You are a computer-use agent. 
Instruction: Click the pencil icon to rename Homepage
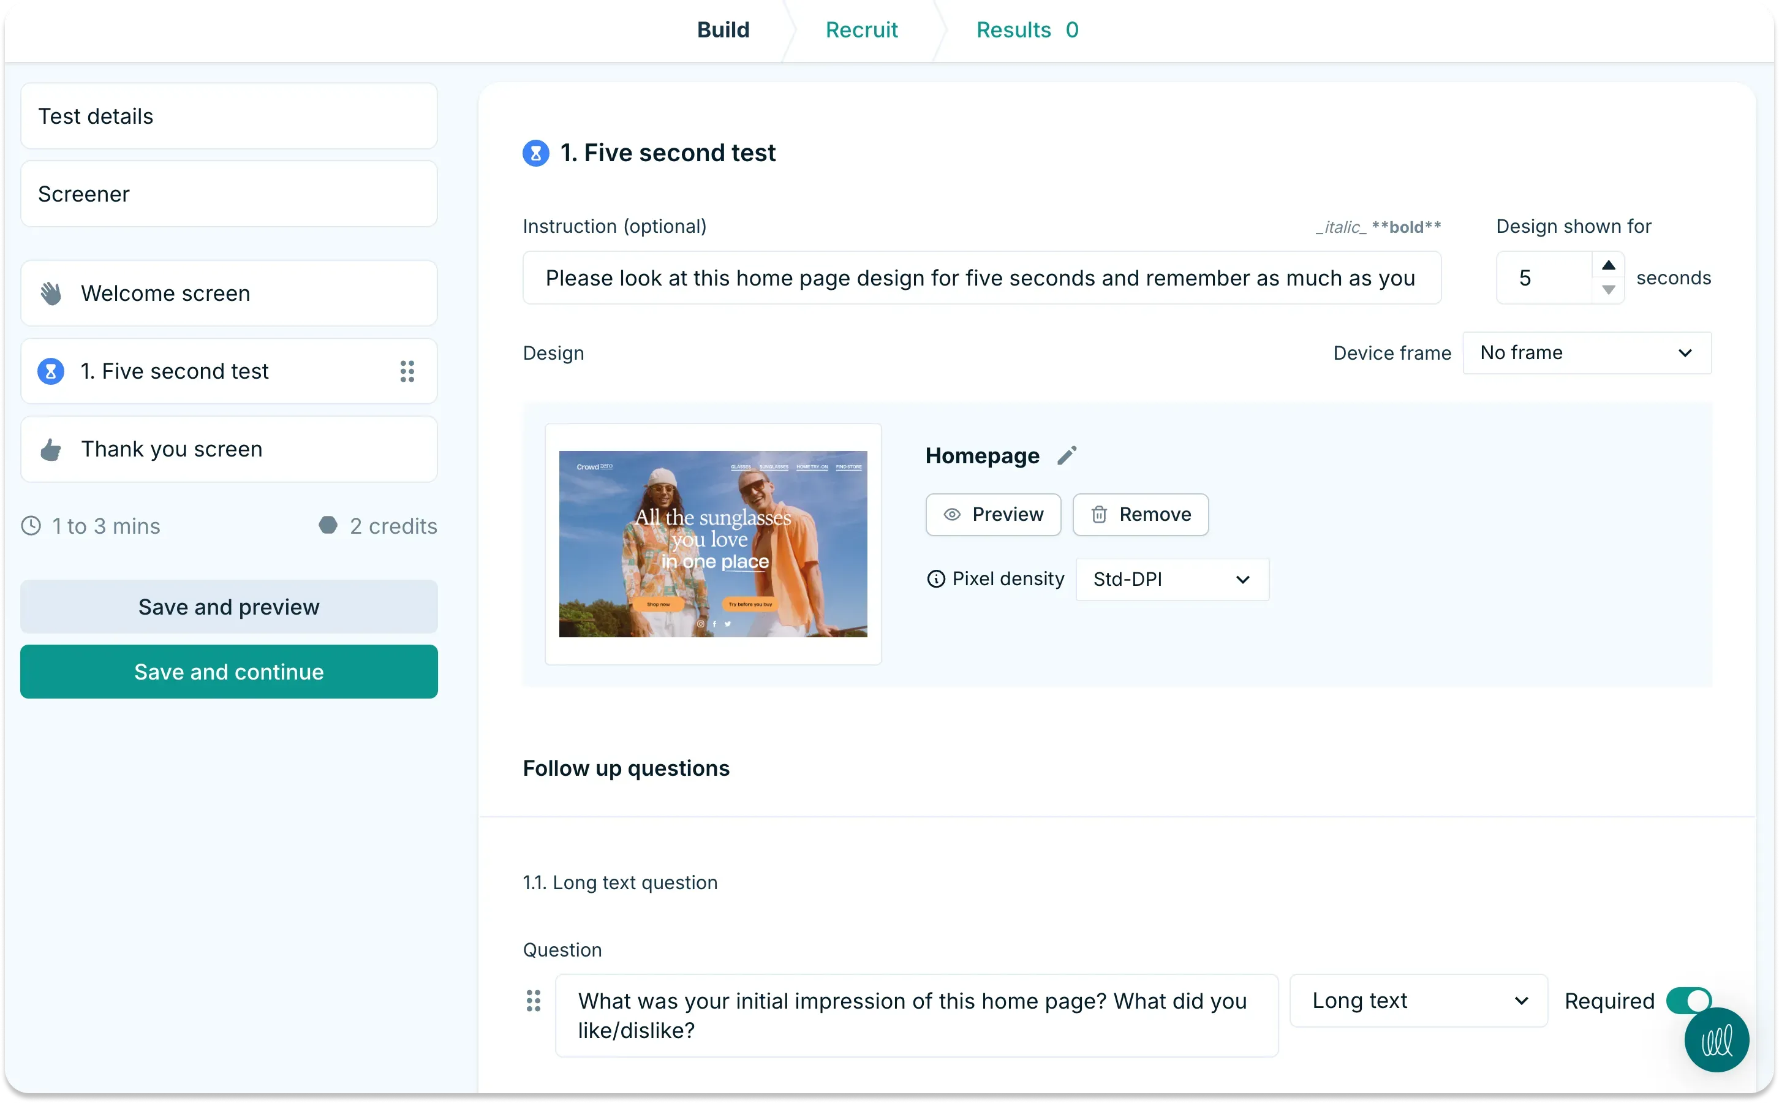pos(1067,455)
